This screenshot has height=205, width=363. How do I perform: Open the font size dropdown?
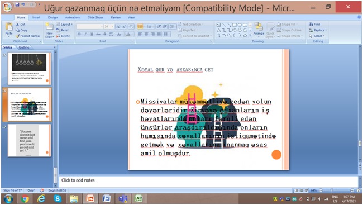(x=112, y=26)
